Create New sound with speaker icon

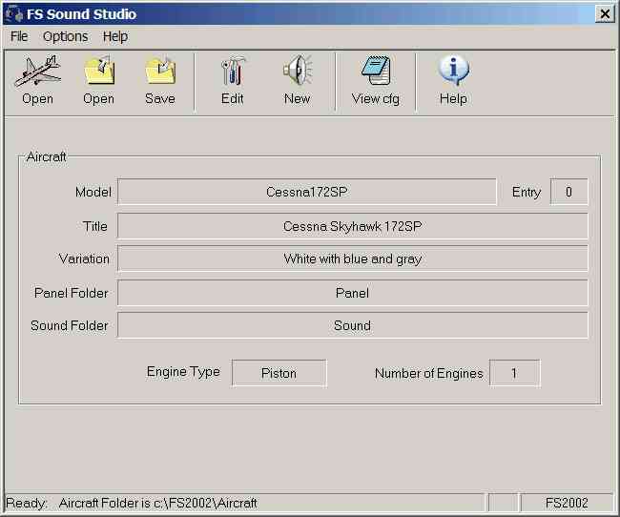[x=297, y=80]
